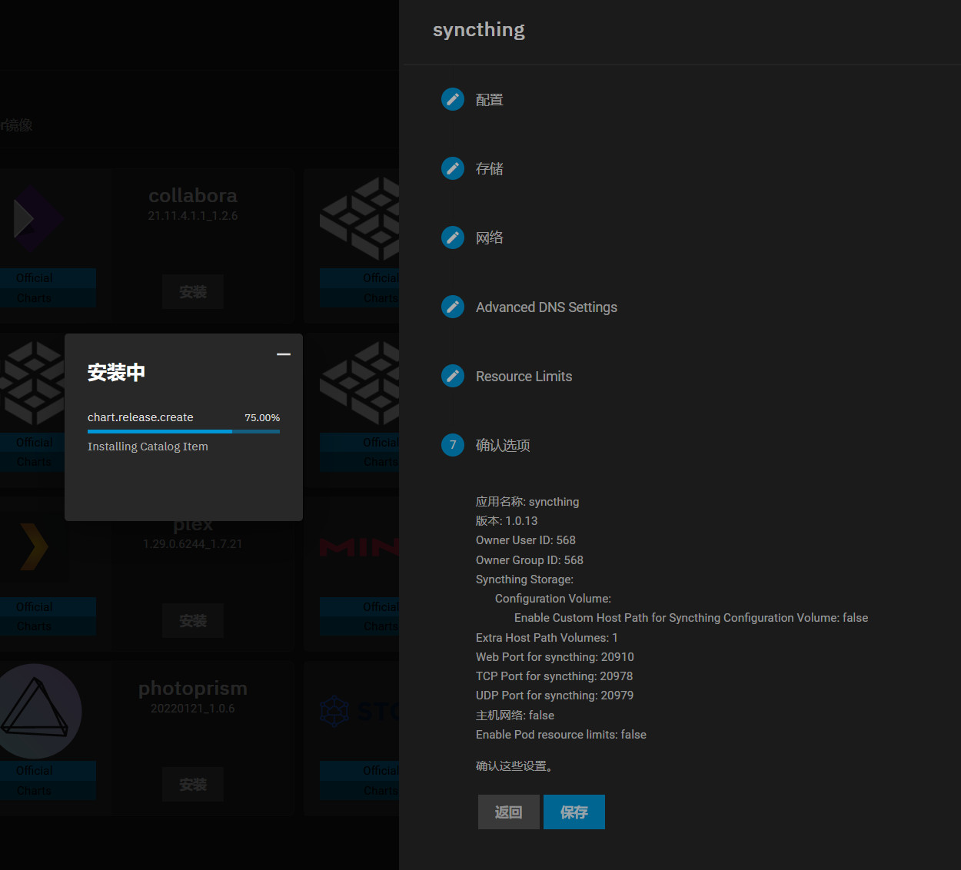961x870 pixels.
Task: Go to the 配置 step label
Action: pyautogui.click(x=490, y=100)
